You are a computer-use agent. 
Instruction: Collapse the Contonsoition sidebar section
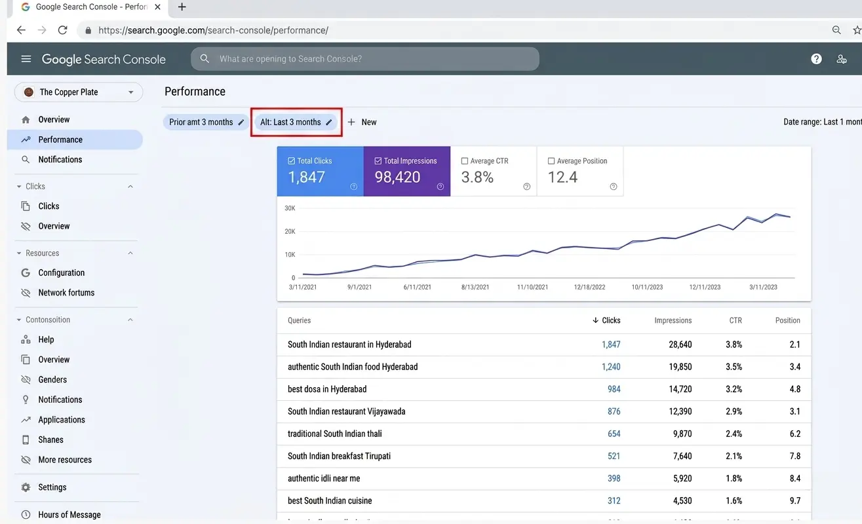(x=130, y=320)
